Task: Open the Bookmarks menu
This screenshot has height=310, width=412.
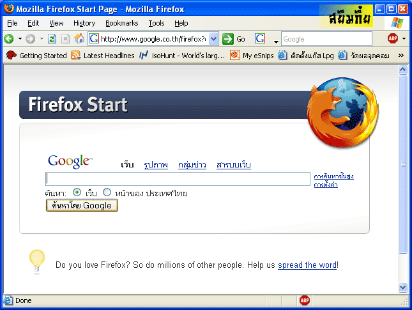Action: point(121,23)
